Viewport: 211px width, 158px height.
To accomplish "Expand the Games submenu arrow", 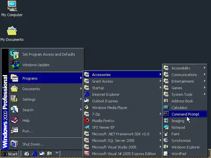I will (204, 88).
